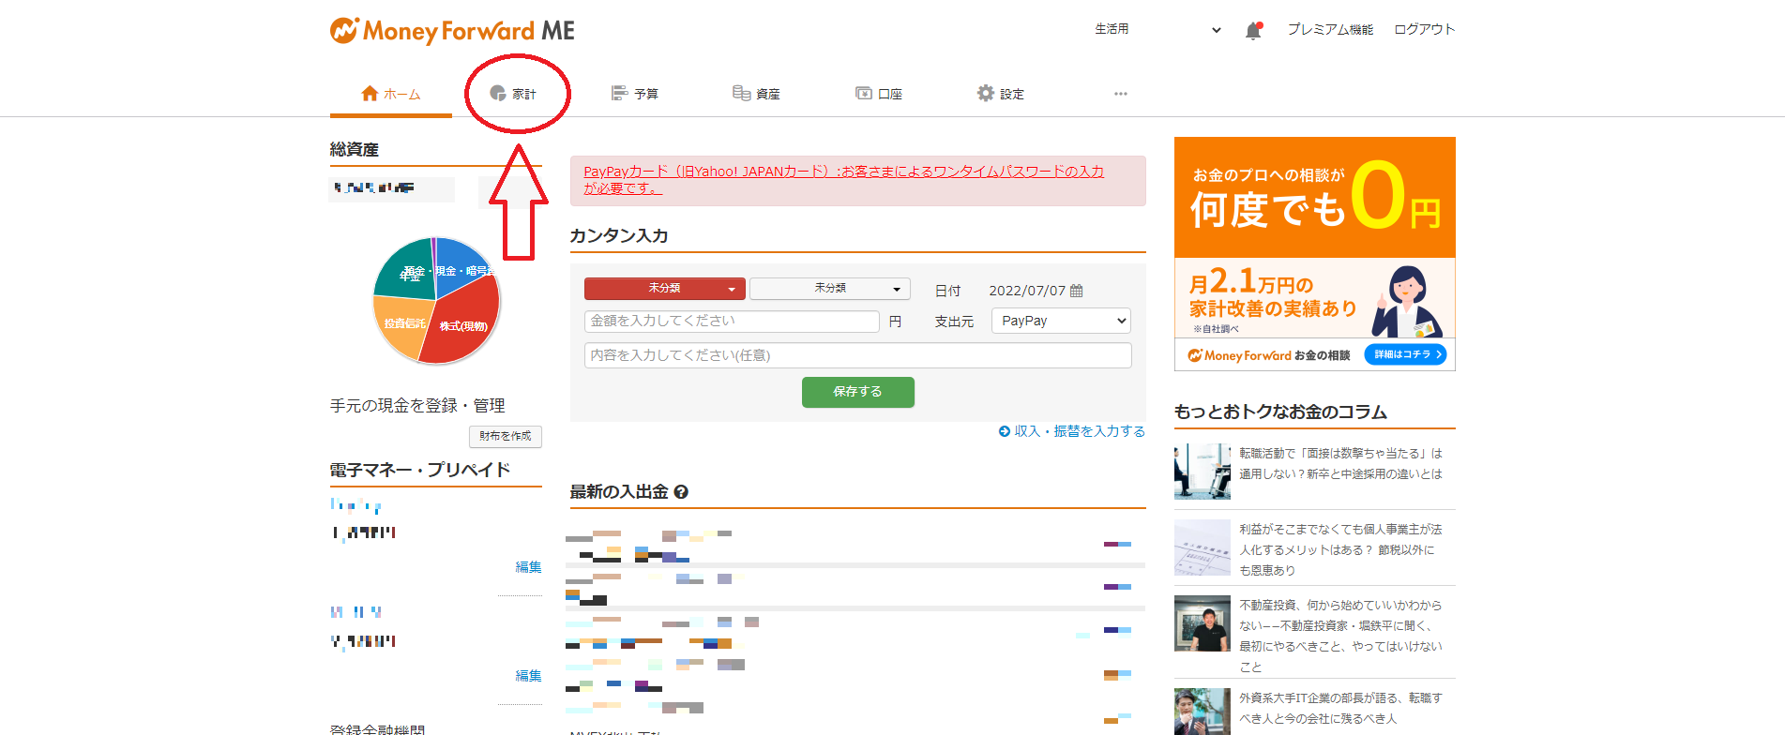This screenshot has height=735, width=1785.
Task: Switch to the 資産 tab
Action: pos(756,94)
